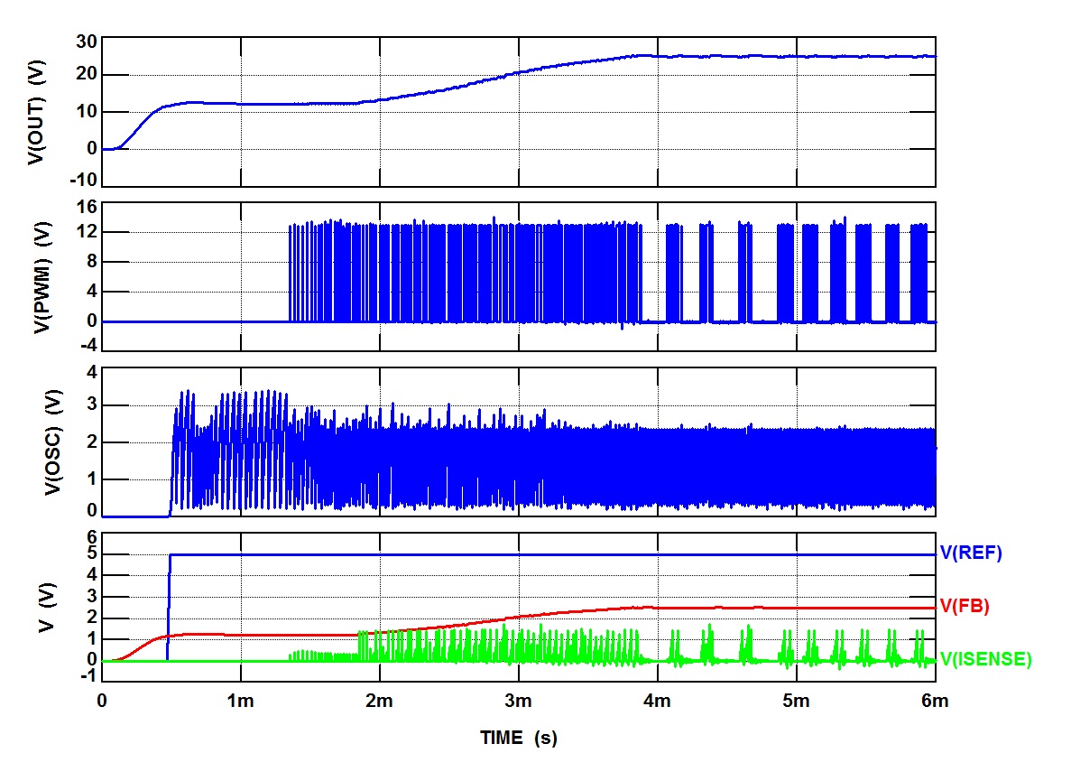Select the 2m time axis tick label
The height and width of the screenshot is (781, 1071).
(379, 701)
